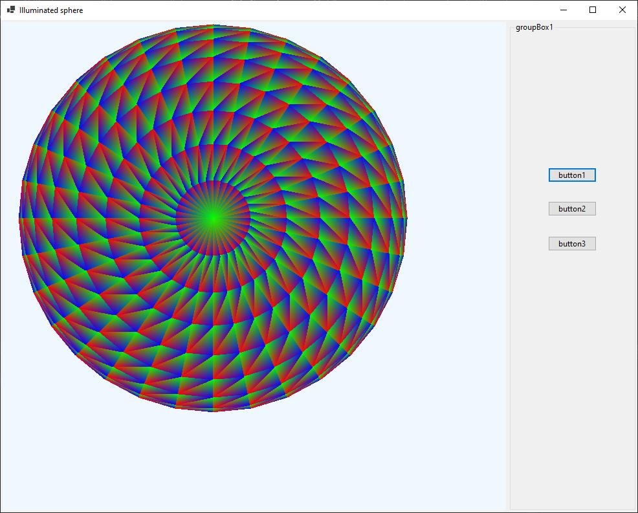This screenshot has height=513, width=638.
Task: Click the blank canvas right of the sphere
Action: pos(456,220)
